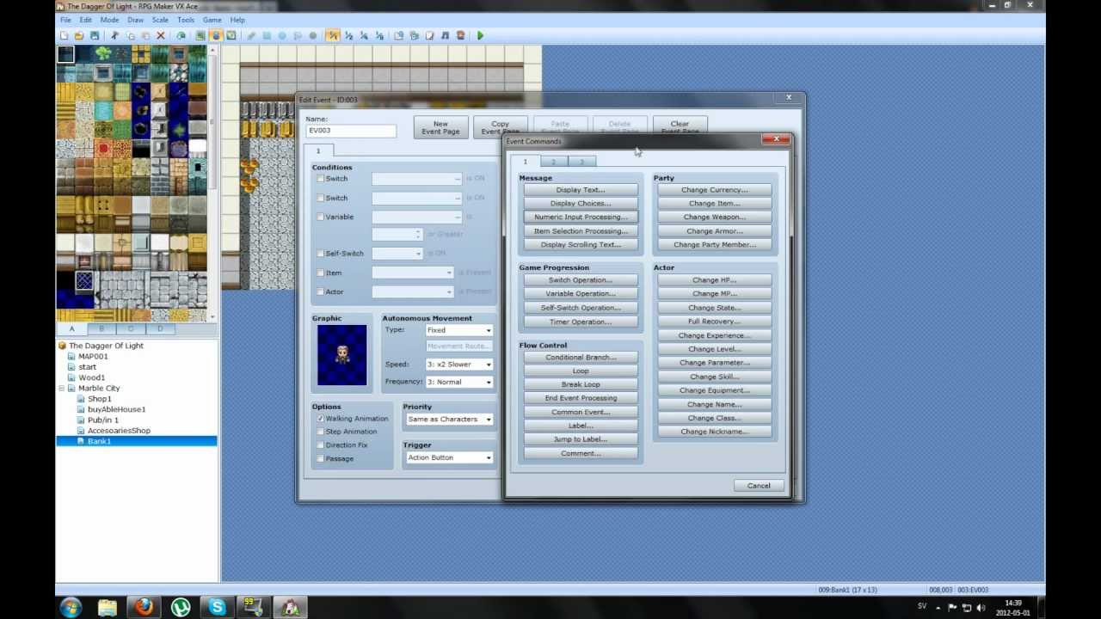
Task: Open Database icon in main toolbar
Action: [x=397, y=35]
